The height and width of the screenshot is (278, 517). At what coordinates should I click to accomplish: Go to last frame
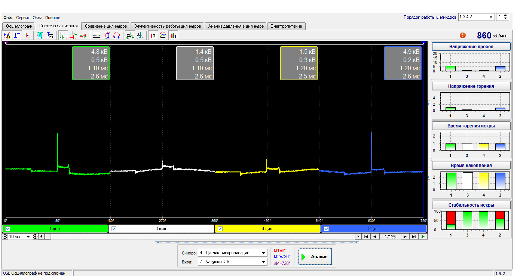[x=414, y=237]
